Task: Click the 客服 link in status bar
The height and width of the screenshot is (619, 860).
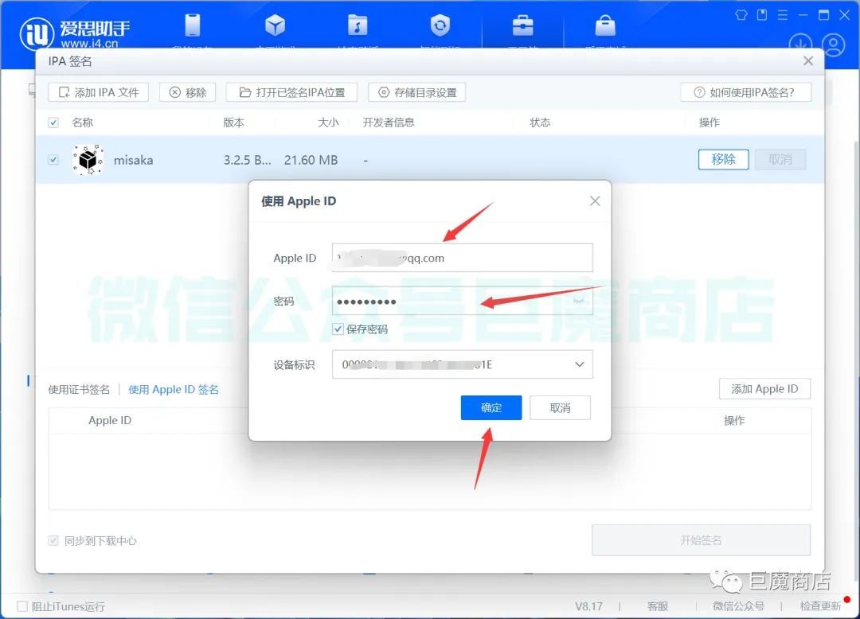Action: tap(658, 606)
